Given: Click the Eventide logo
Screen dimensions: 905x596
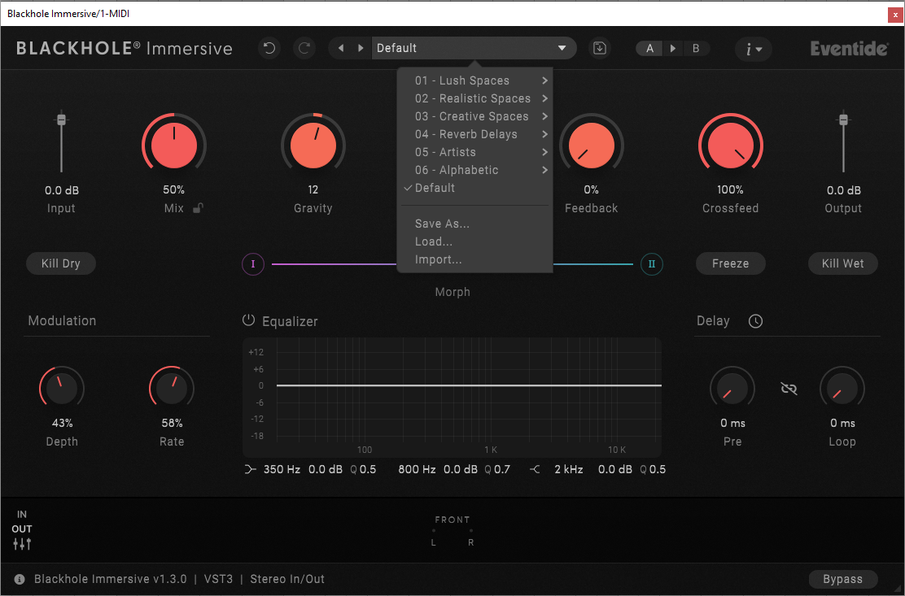Looking at the screenshot, I should (849, 49).
